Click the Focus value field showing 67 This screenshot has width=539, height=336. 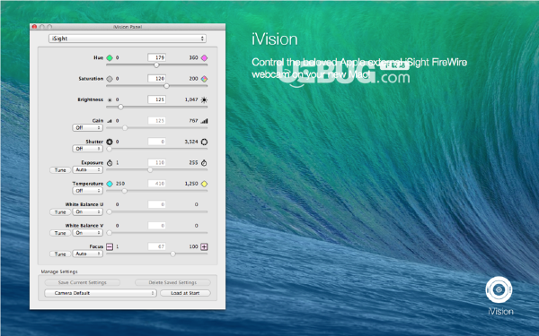pos(156,246)
